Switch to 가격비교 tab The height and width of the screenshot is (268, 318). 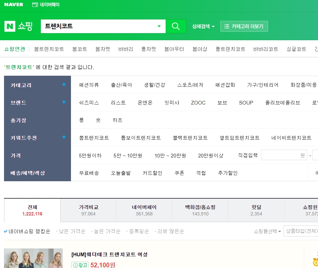click(x=88, y=210)
